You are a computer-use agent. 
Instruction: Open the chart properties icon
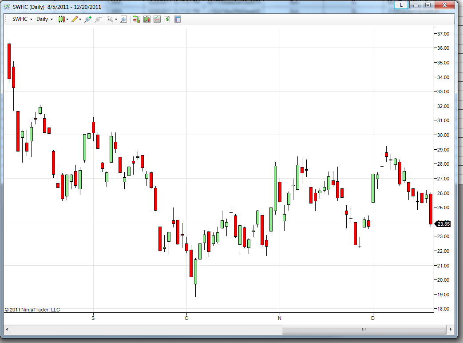tap(178, 19)
